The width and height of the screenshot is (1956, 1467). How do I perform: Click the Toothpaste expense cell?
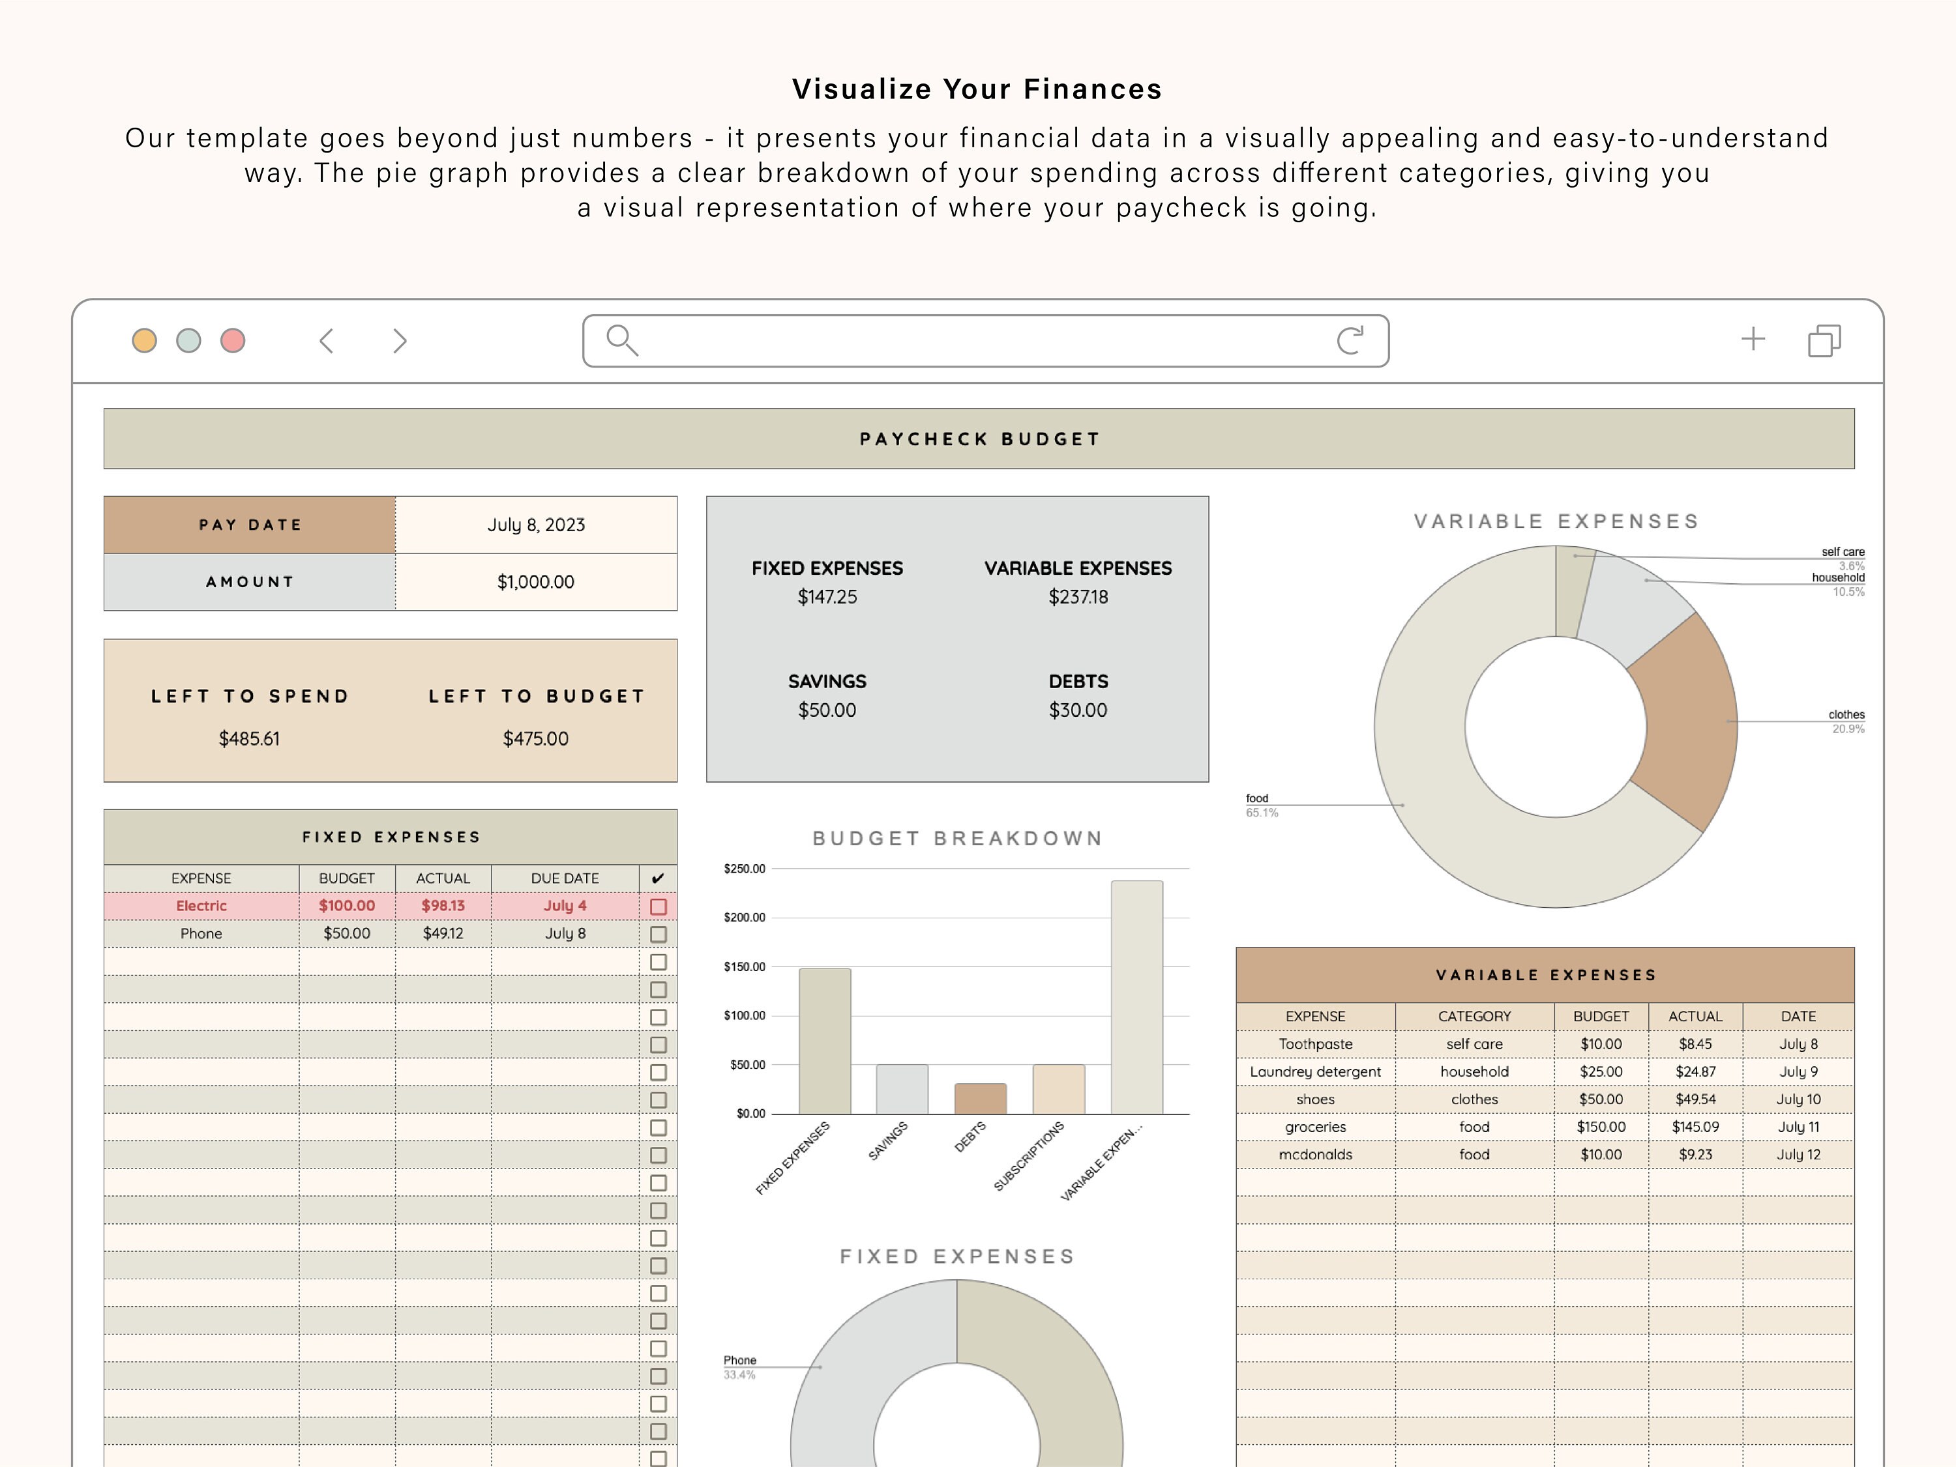1316,1045
